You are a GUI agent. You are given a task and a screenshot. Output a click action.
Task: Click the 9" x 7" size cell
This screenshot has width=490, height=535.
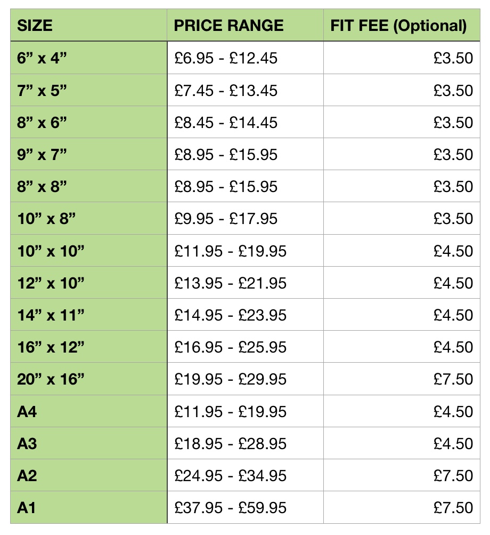88,154
